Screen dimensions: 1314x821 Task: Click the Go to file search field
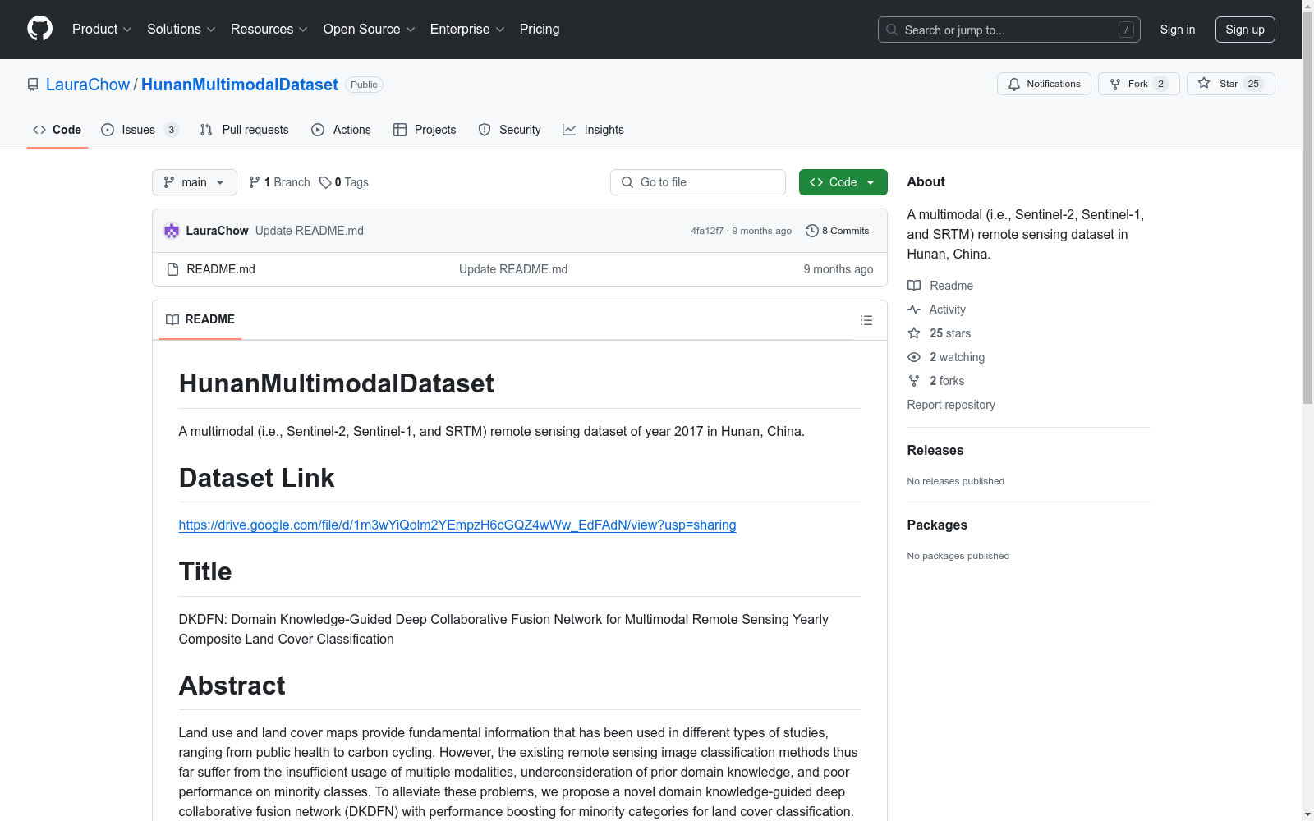[698, 182]
